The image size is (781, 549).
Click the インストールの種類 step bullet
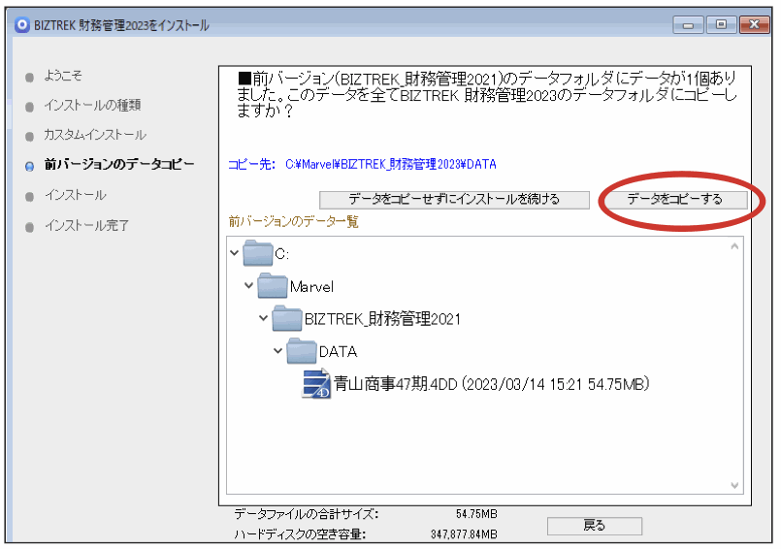[x=30, y=106]
